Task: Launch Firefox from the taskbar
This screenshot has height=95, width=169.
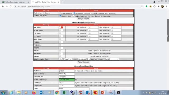Action: (34, 93)
